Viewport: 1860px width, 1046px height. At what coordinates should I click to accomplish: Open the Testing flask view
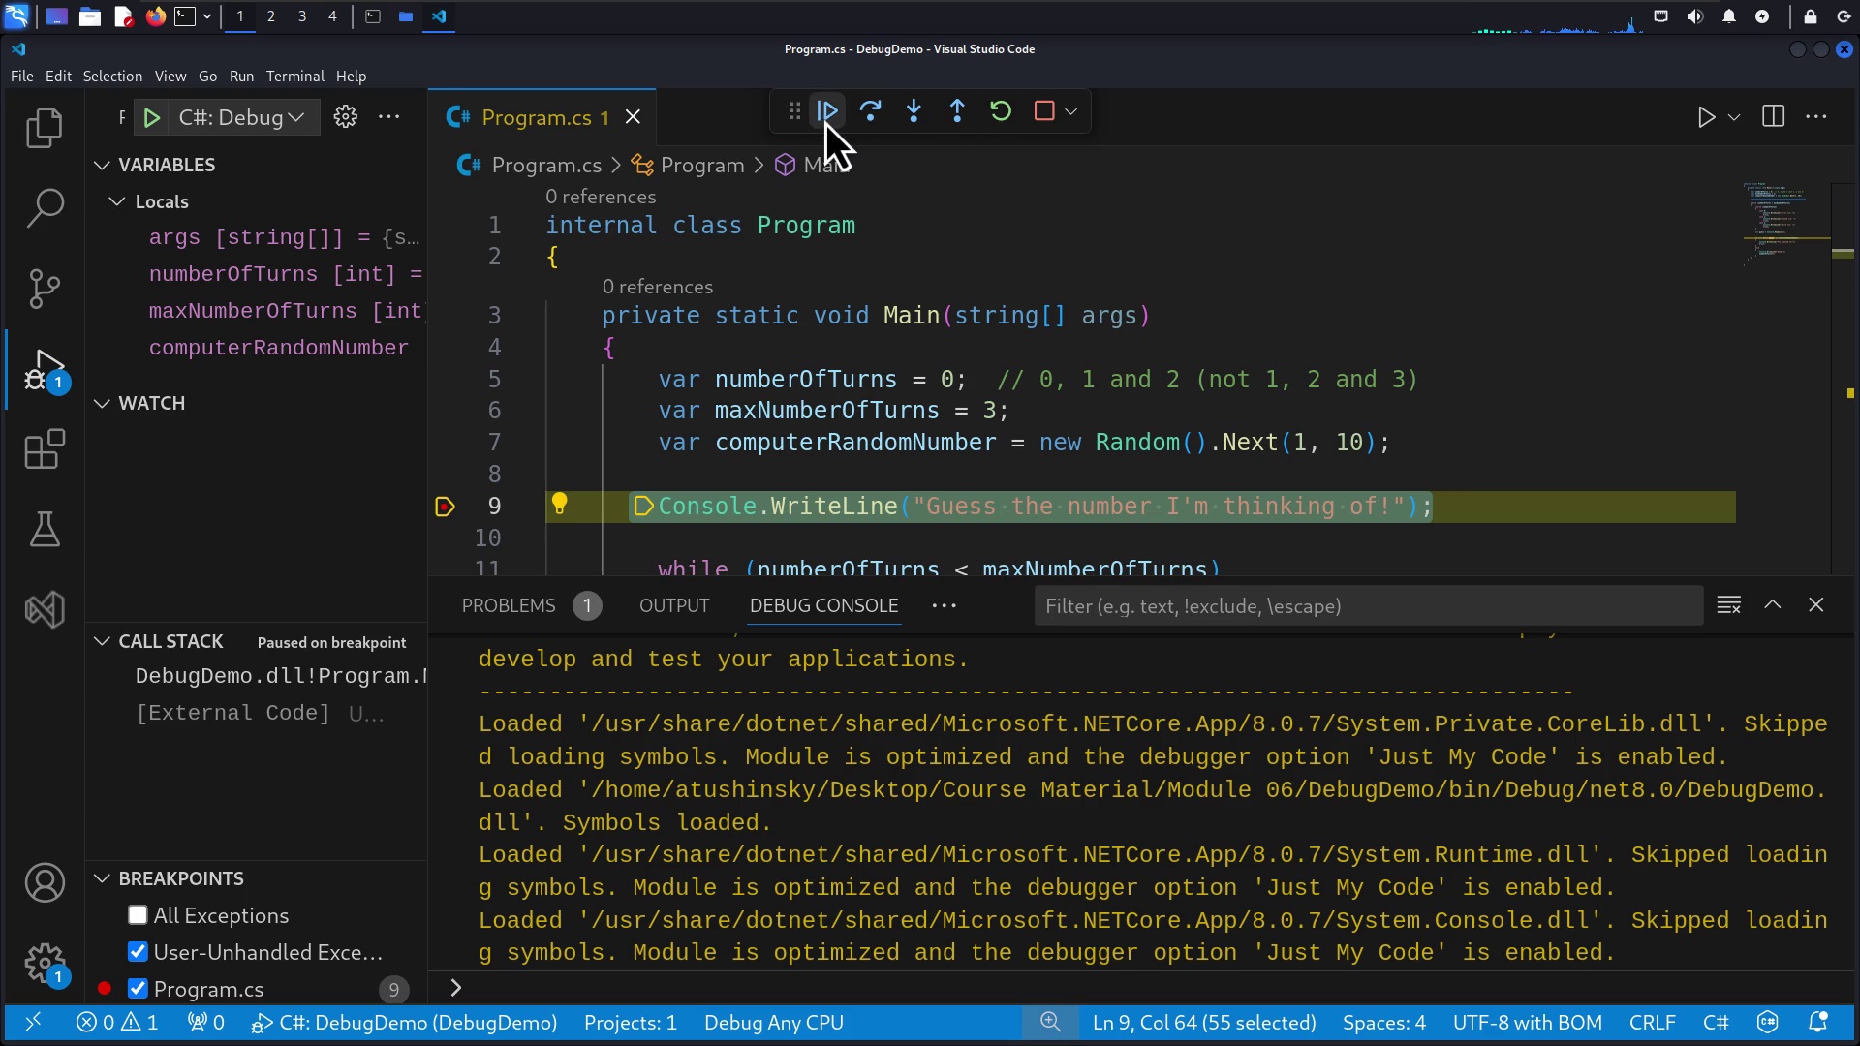[45, 530]
